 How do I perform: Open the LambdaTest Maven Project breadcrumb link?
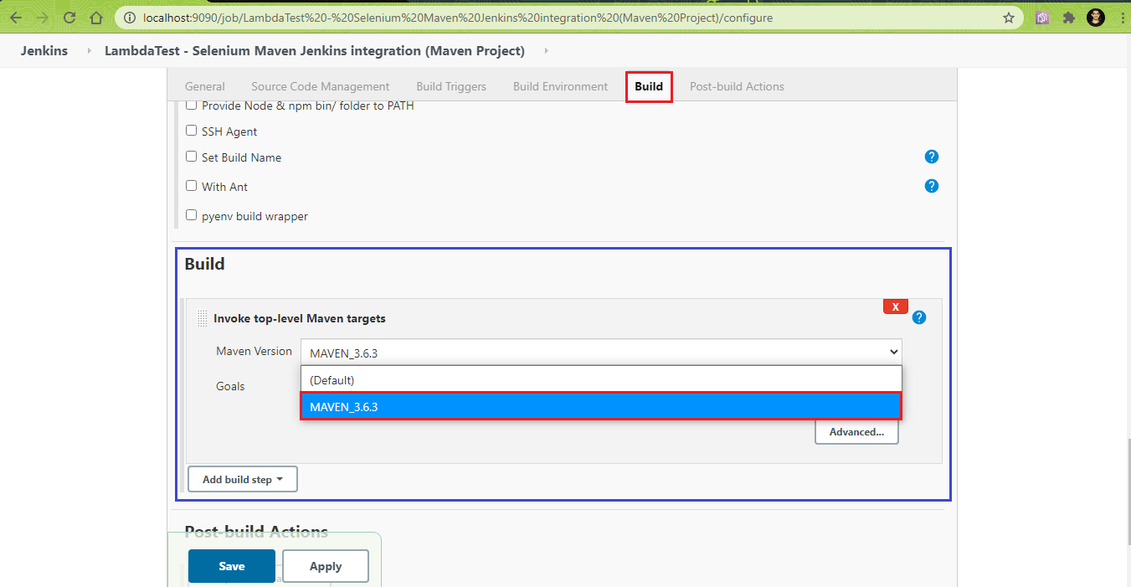pos(315,51)
